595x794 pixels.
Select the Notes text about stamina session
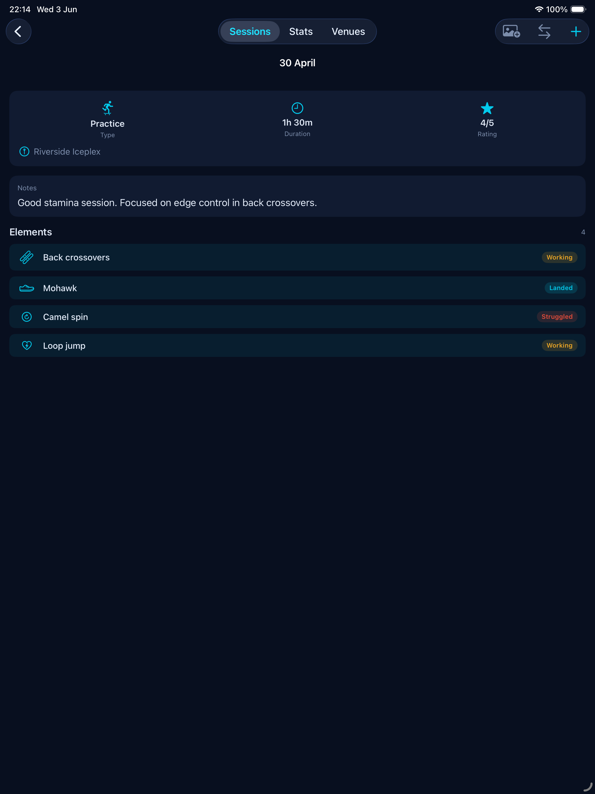click(x=167, y=203)
